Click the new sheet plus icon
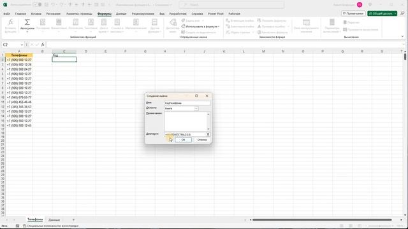The height and width of the screenshot is (229, 408). pyautogui.click(x=73, y=220)
